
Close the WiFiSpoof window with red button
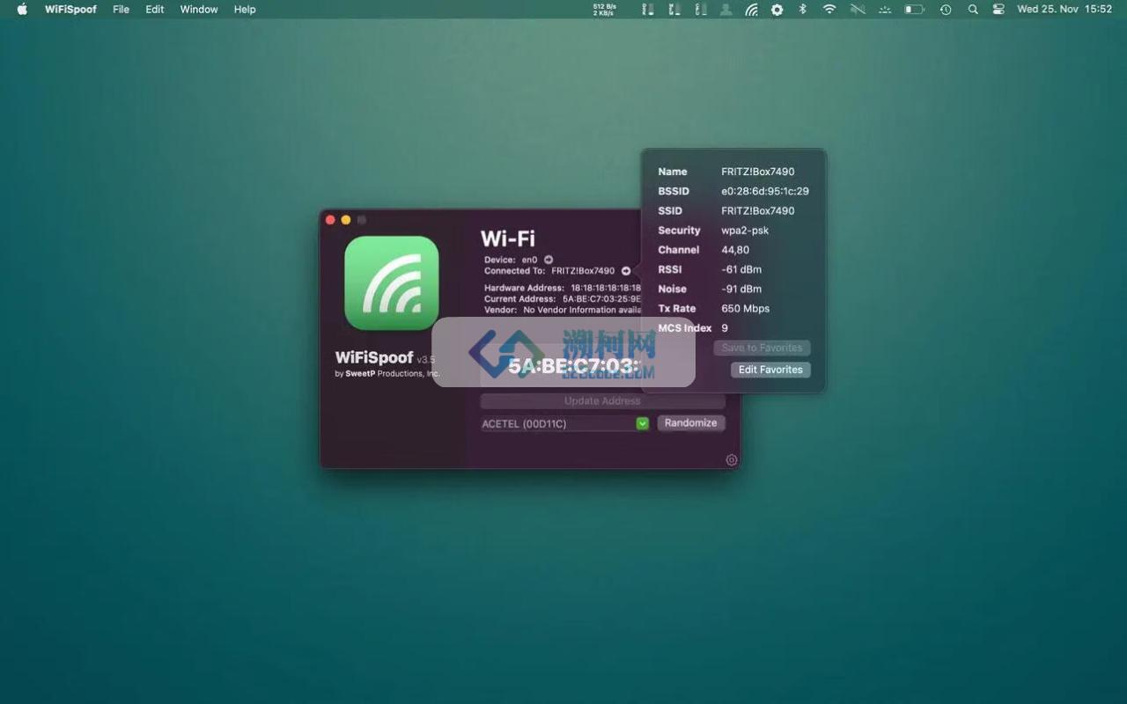330,220
